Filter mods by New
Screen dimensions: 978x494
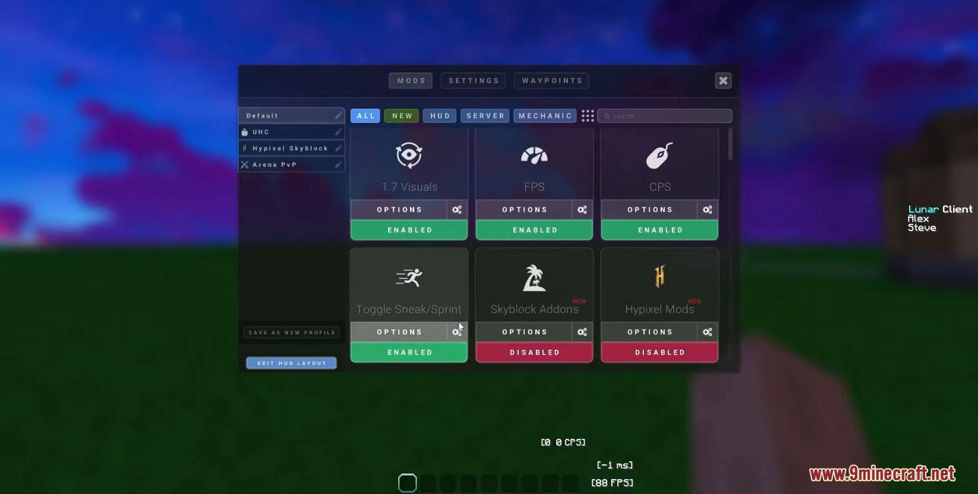click(402, 116)
